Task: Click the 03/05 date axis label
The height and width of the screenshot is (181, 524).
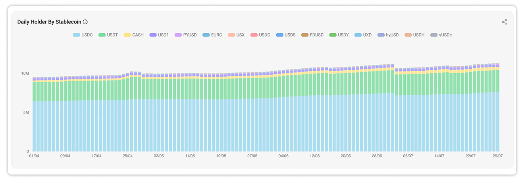Action: click(159, 156)
